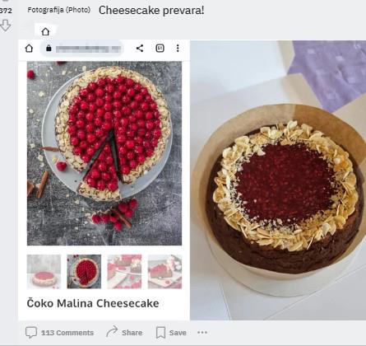The width and height of the screenshot is (366, 346).
Task: Select the fourth thumbnail of cake slice
Action: click(x=164, y=272)
